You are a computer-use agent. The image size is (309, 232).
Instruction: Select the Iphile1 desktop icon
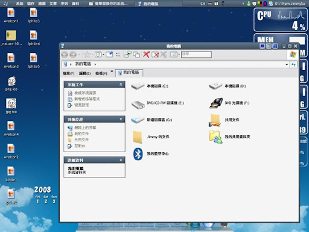tap(11, 174)
